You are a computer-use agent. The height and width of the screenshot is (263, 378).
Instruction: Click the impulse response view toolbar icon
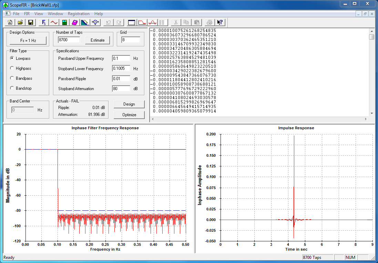click(x=153, y=22)
